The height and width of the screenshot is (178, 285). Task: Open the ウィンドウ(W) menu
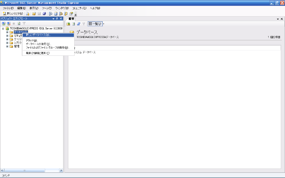[62, 8]
